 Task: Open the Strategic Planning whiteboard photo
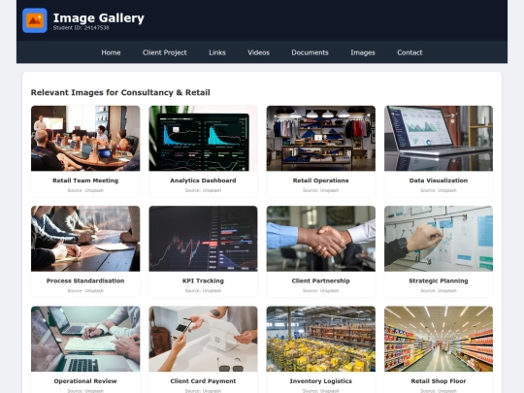(439, 239)
